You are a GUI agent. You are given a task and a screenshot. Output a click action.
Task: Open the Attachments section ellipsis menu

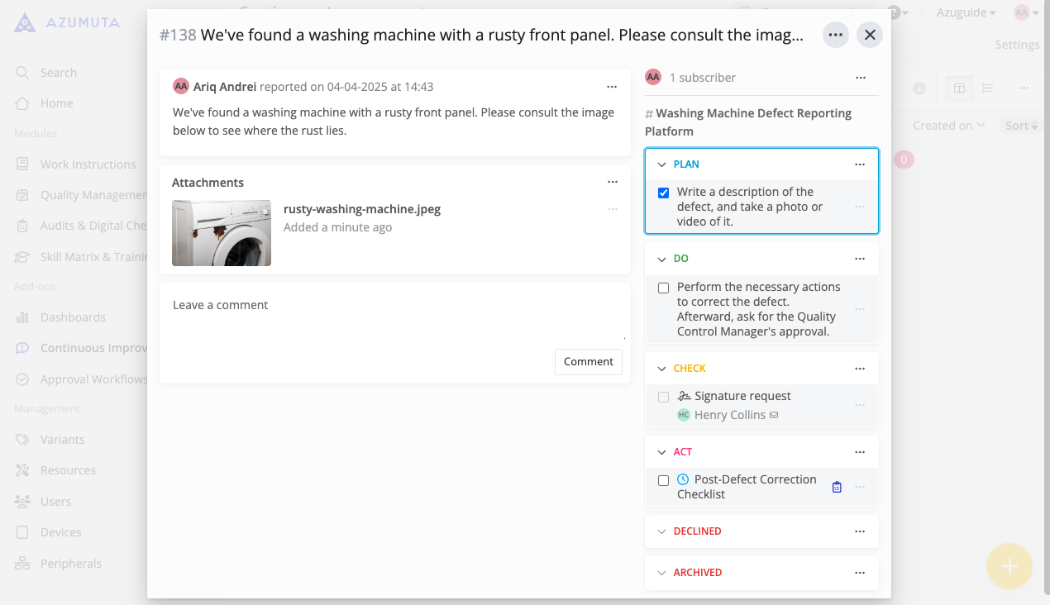(x=612, y=182)
